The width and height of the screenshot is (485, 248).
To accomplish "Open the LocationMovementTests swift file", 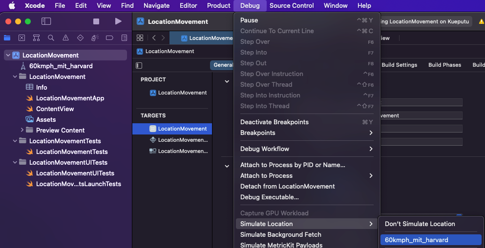I will click(x=72, y=152).
